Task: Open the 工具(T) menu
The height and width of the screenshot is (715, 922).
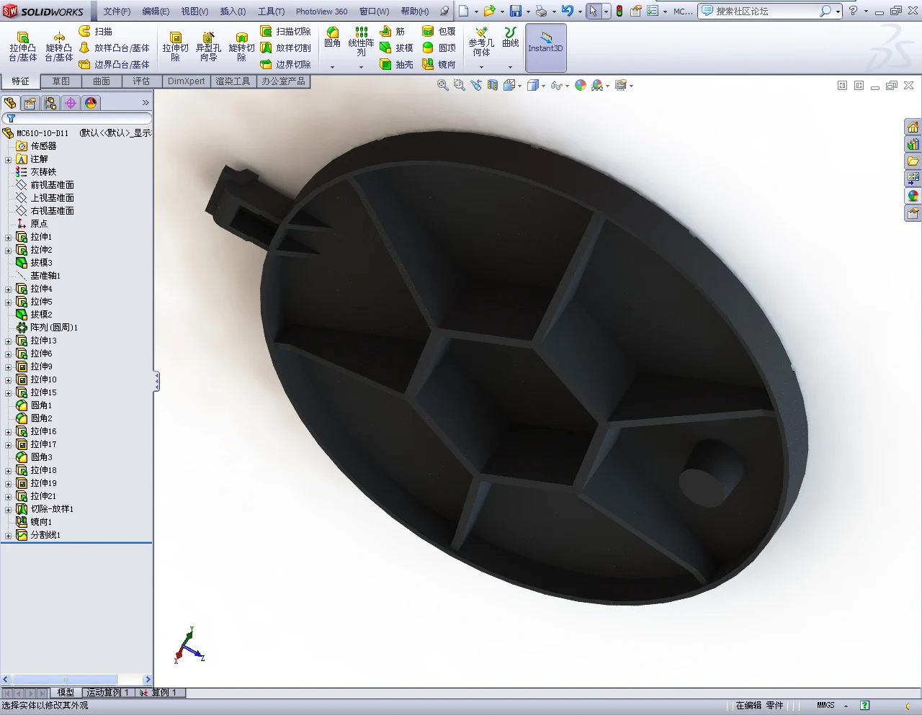Action: (x=271, y=12)
